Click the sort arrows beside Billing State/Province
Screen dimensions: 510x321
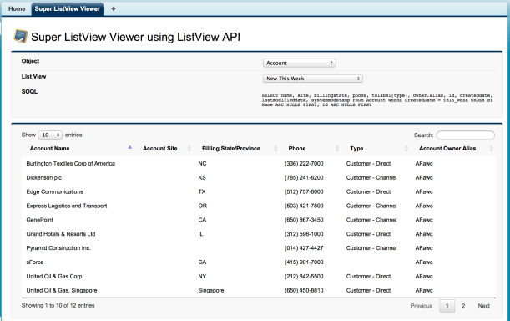pos(275,149)
